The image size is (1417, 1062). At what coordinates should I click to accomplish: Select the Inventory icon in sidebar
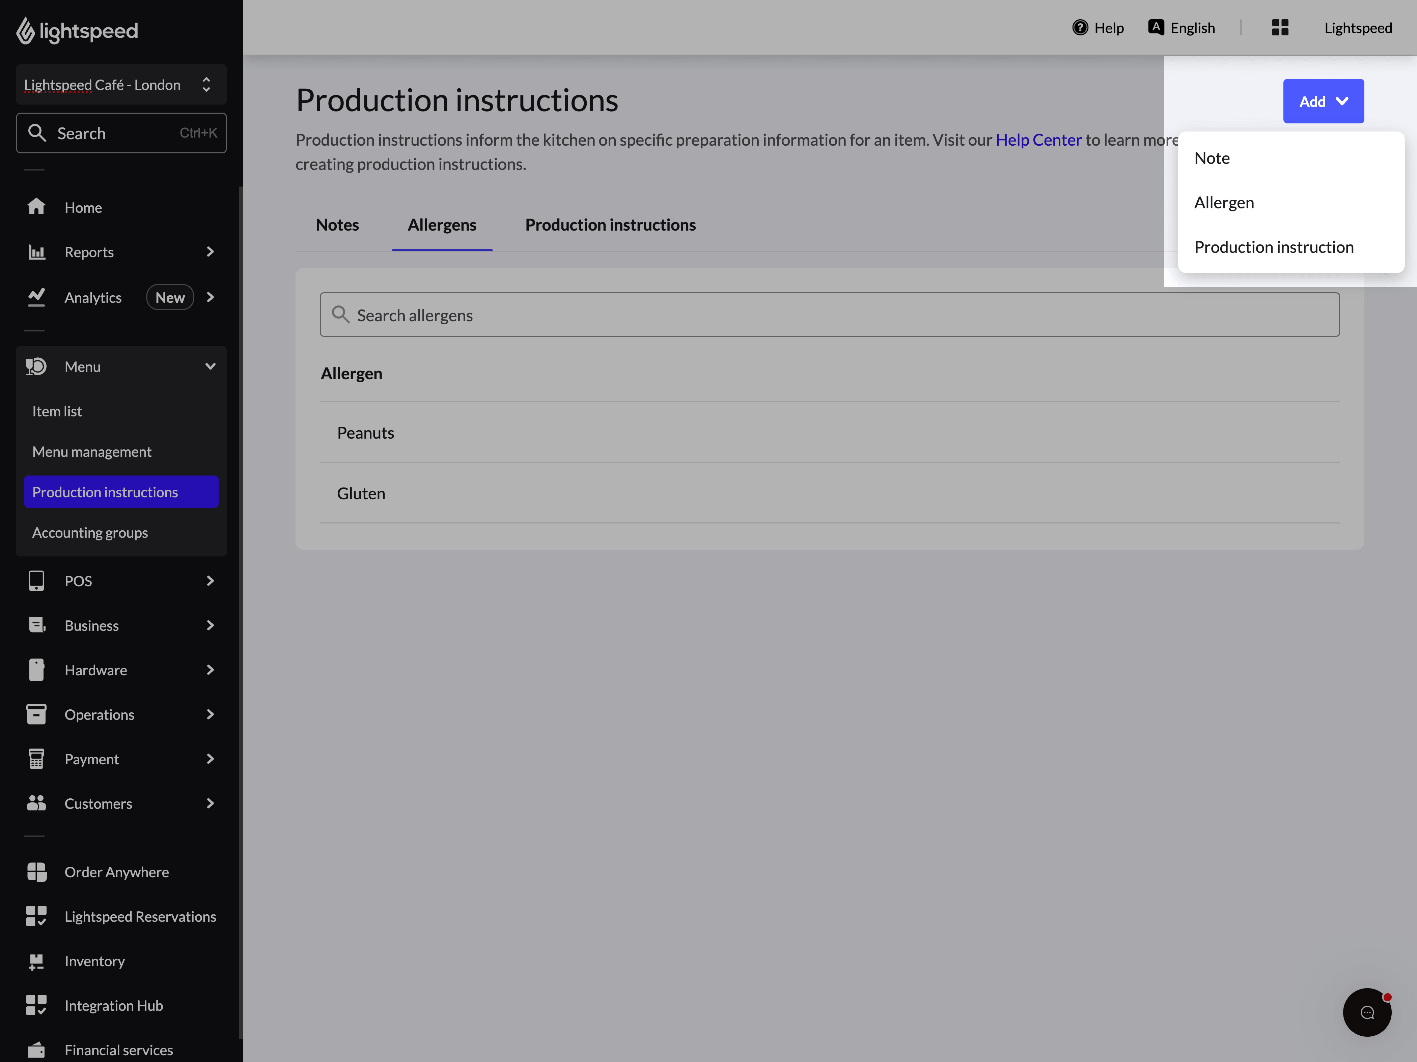tap(36, 961)
